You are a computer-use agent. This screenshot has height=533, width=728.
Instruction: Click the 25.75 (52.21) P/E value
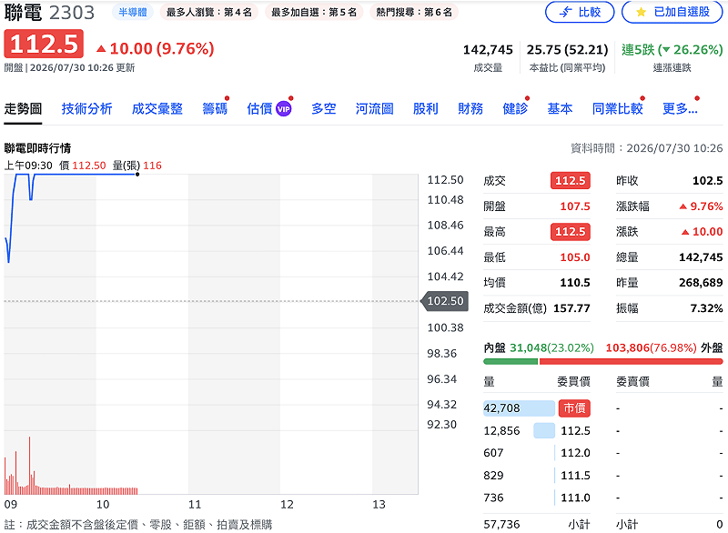tap(567, 50)
